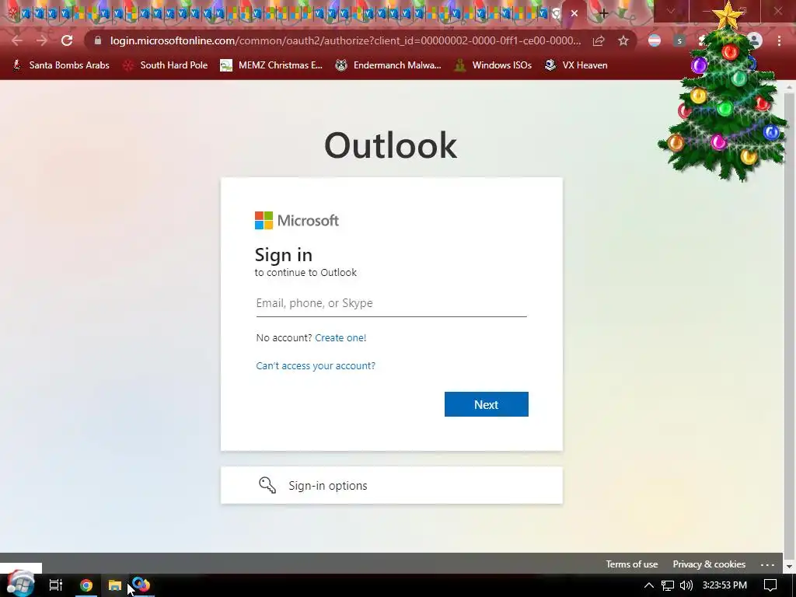Open a new tab with plus button
The width and height of the screenshot is (796, 597).
click(603, 13)
